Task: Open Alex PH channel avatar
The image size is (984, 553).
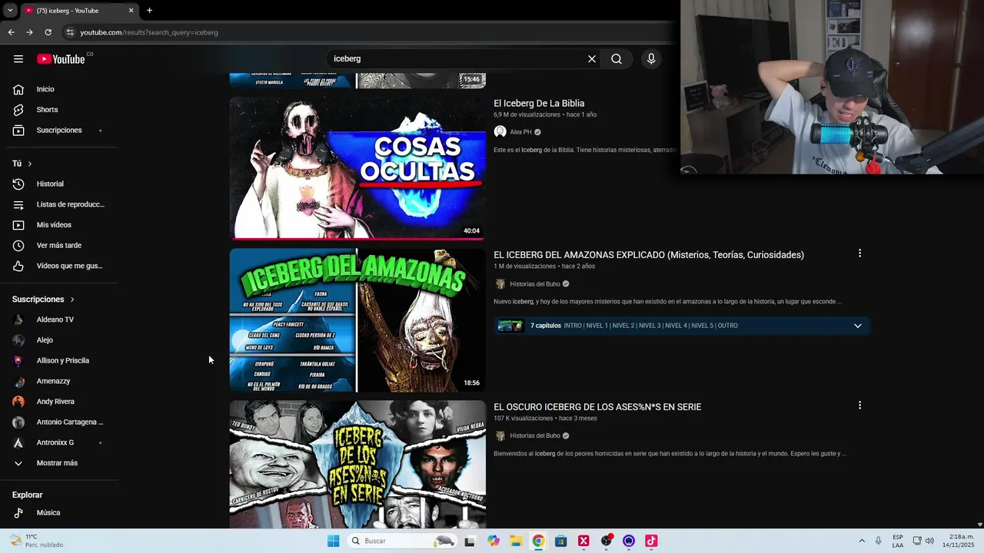Action: click(500, 132)
